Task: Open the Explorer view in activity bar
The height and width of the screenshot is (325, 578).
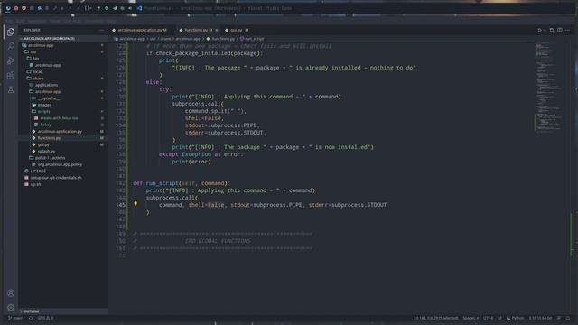Action: (x=11, y=32)
